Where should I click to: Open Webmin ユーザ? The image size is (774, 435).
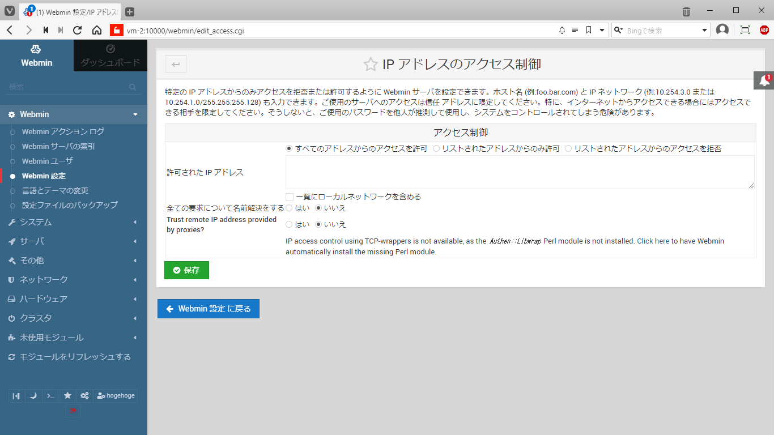(48, 161)
